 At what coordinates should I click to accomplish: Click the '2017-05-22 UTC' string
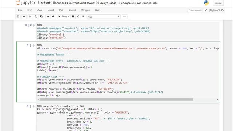coord(118,83)
